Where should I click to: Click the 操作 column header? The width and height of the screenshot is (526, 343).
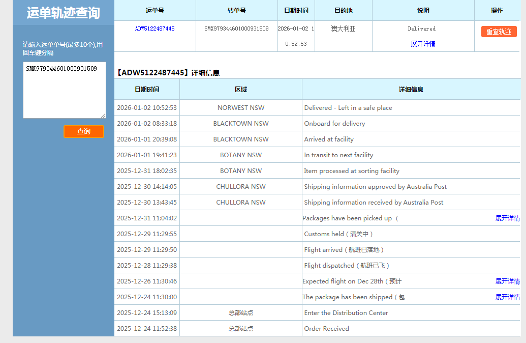point(497,11)
